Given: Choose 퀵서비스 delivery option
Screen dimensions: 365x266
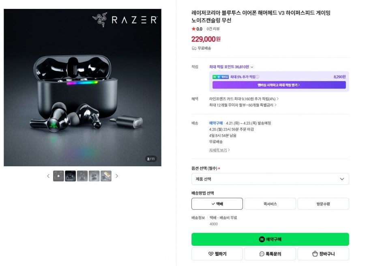Looking at the screenshot, I should (x=270, y=204).
